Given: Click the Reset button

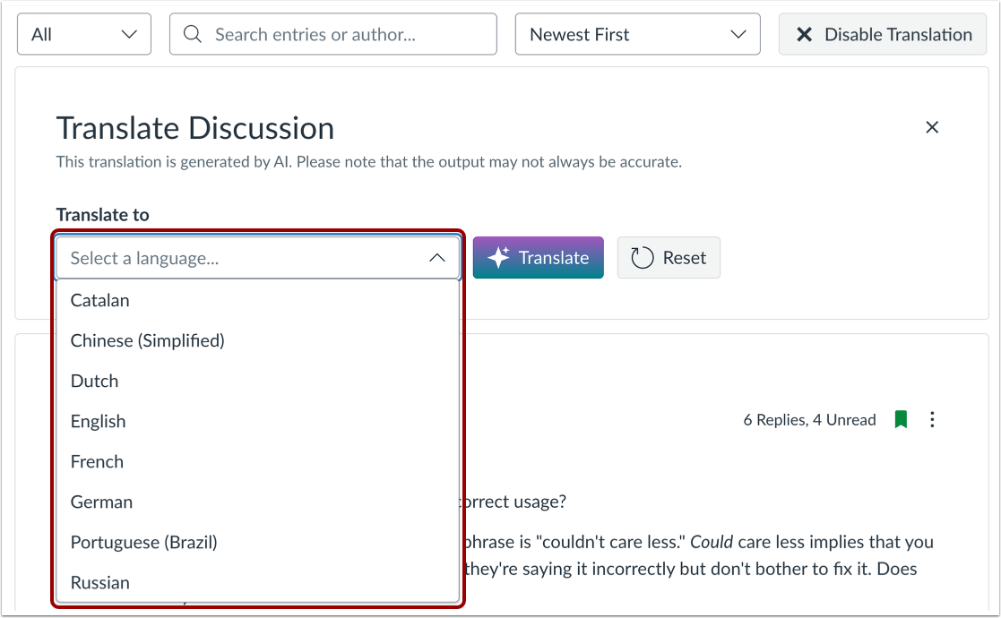Looking at the screenshot, I should [x=669, y=257].
